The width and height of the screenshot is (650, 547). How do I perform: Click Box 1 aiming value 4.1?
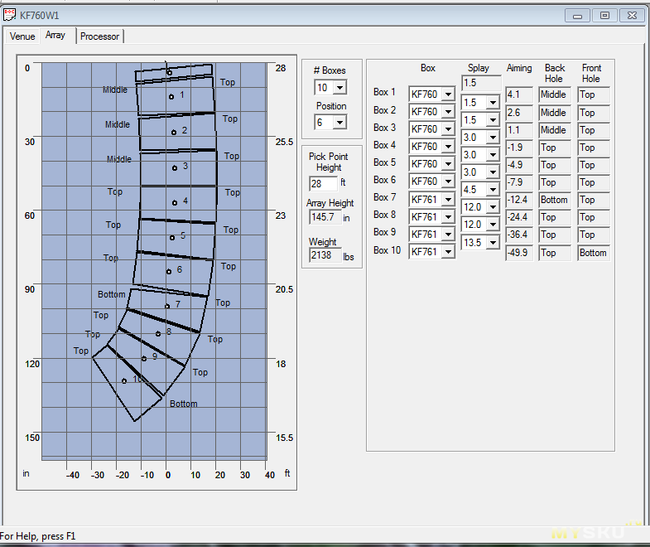point(519,94)
